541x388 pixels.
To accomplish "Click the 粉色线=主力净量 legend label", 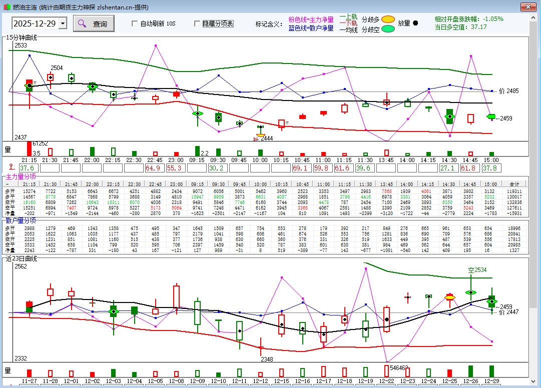I will click(x=311, y=19).
